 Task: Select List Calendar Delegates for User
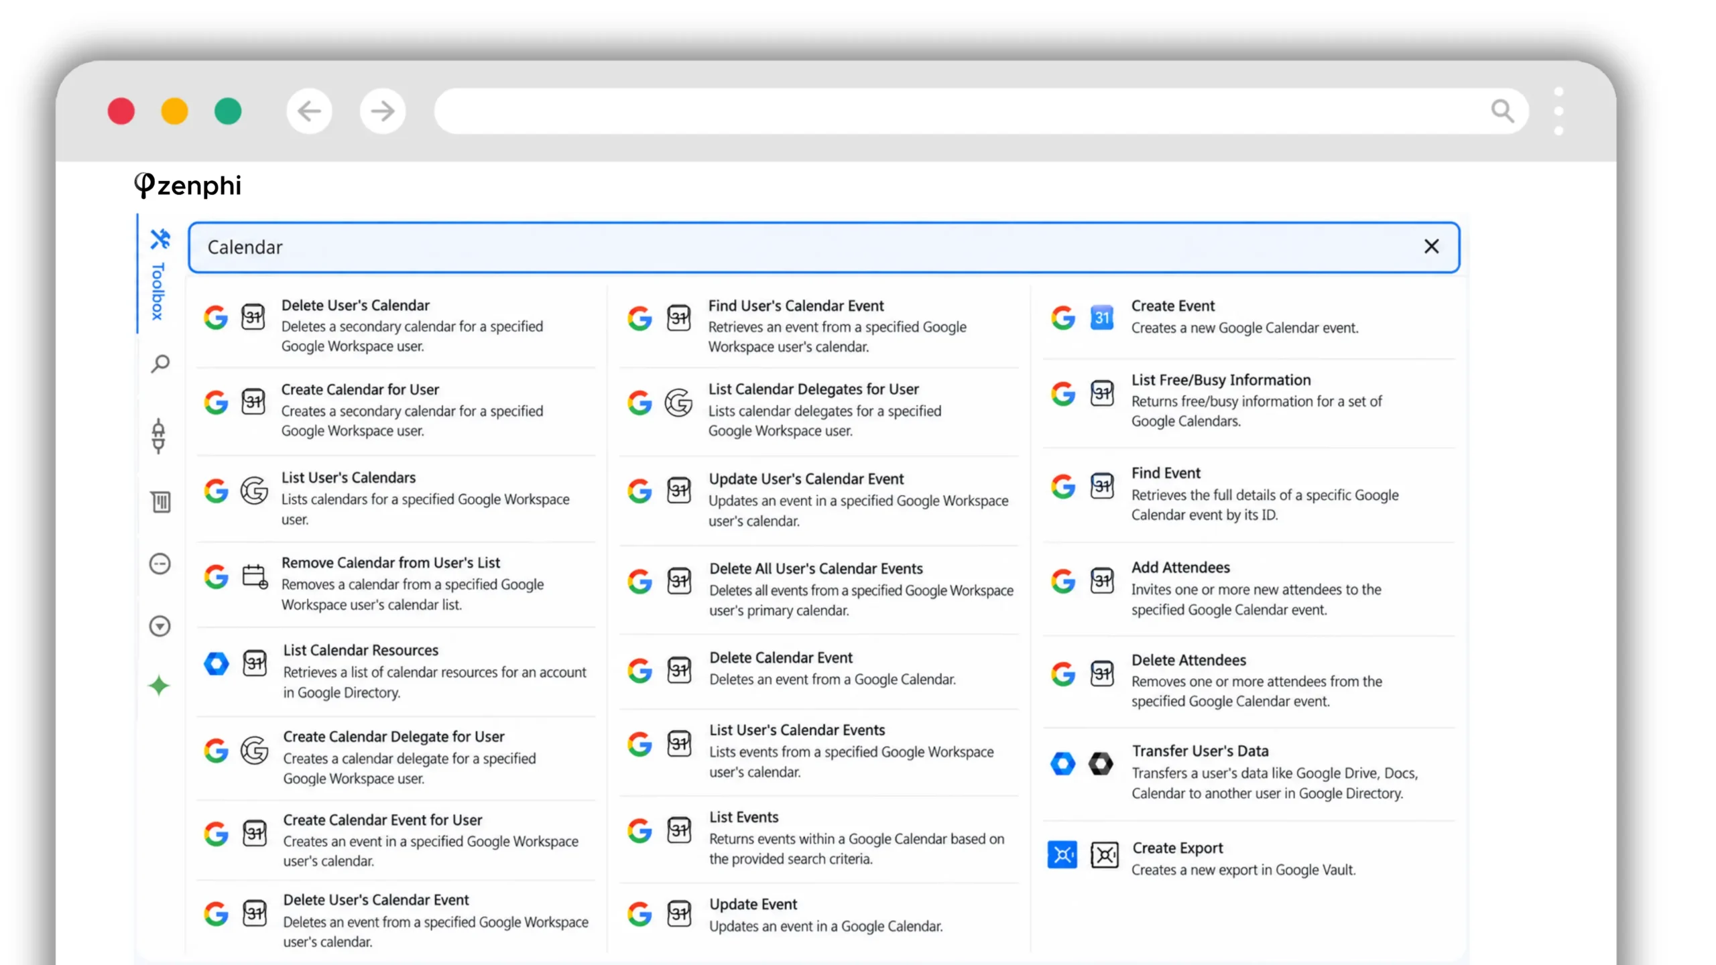(819, 410)
